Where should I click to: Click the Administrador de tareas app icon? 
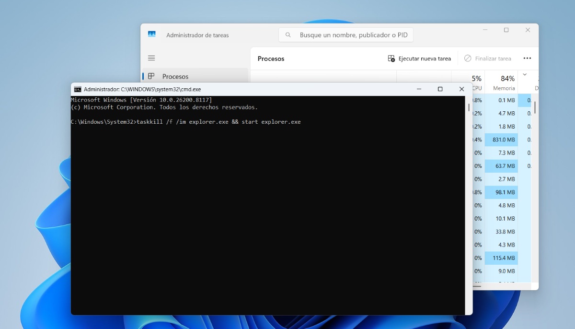click(152, 35)
